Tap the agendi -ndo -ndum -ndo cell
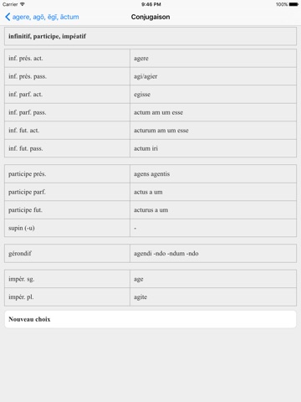Image resolution: width=301 pixels, height=402 pixels. 213,254
